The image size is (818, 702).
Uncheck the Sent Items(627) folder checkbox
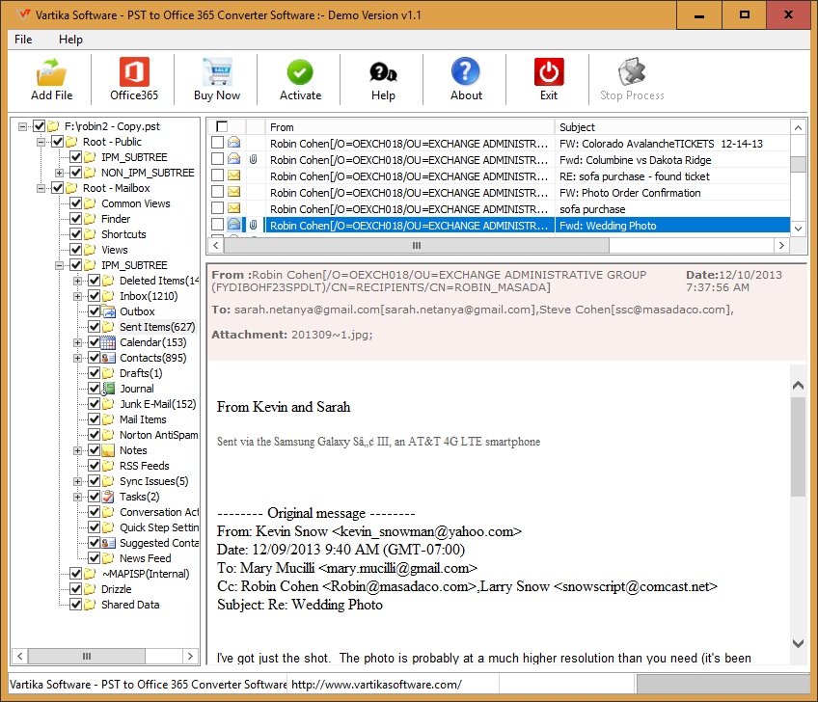click(x=94, y=327)
